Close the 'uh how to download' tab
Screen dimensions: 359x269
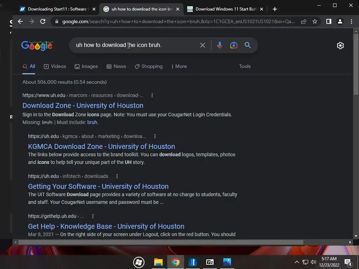178,9
